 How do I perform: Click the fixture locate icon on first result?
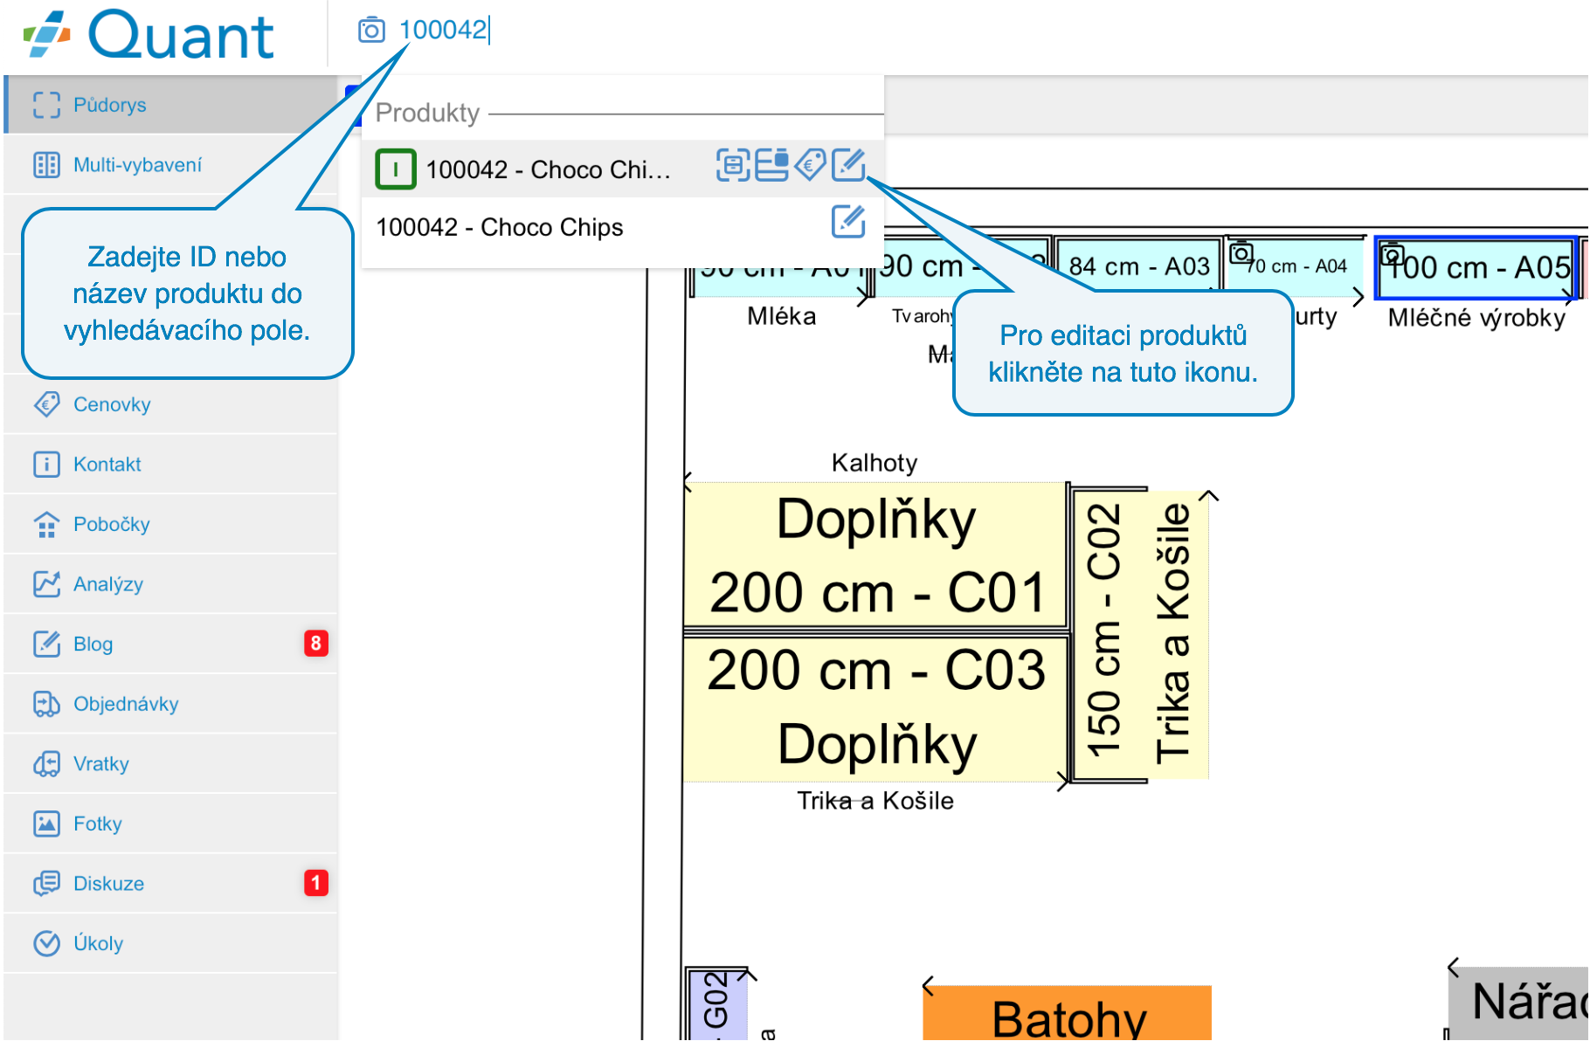pyautogui.click(x=733, y=164)
